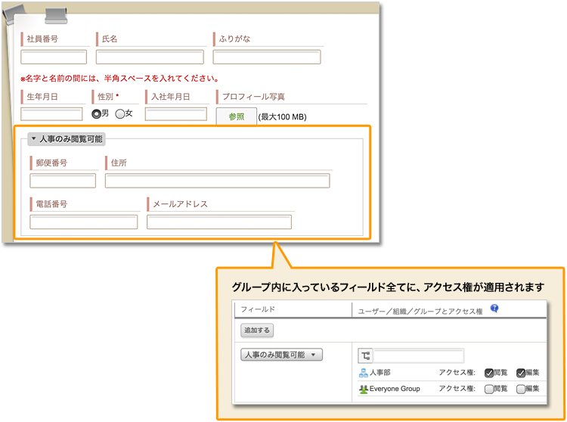This screenshot has width=567, height=422.
Task: Click the help icon beside access rights header
Action: 495,309
